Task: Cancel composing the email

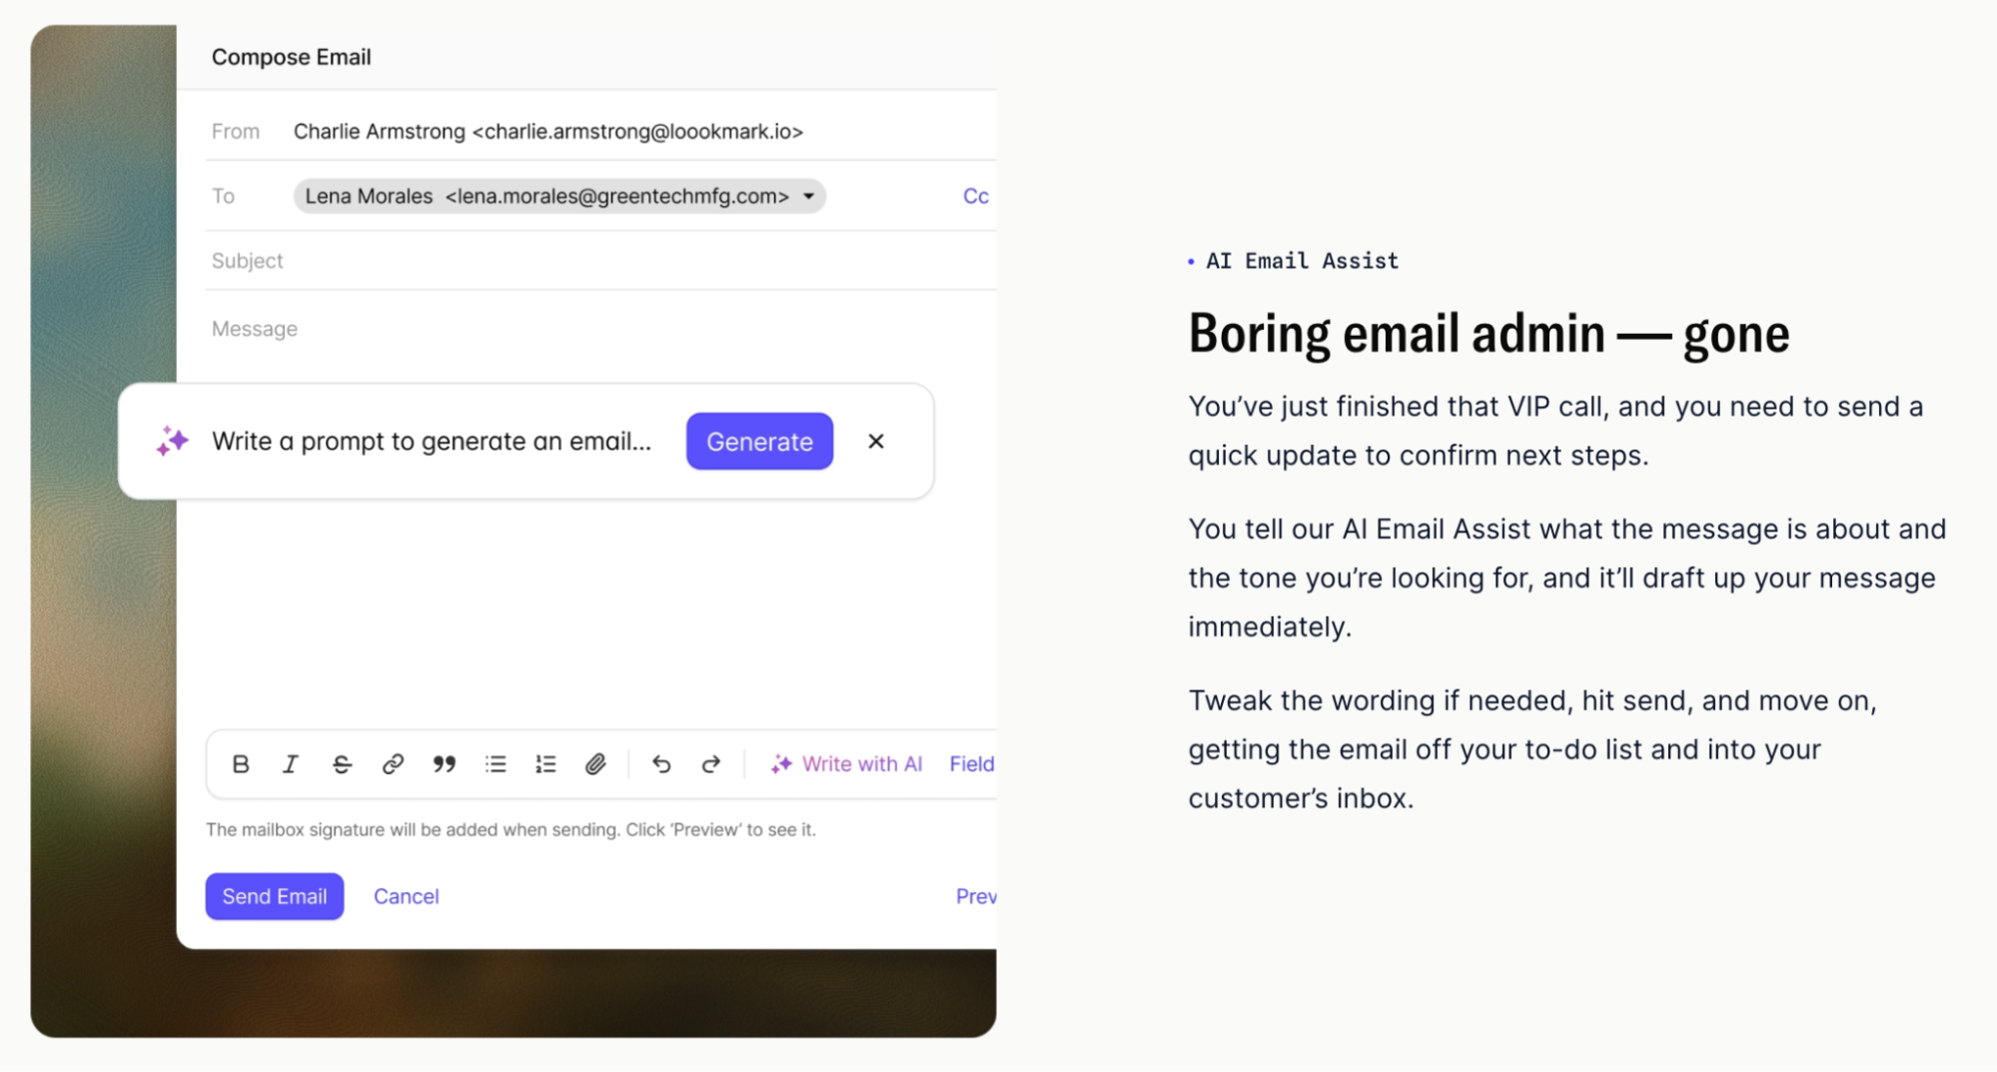Action: (x=406, y=895)
